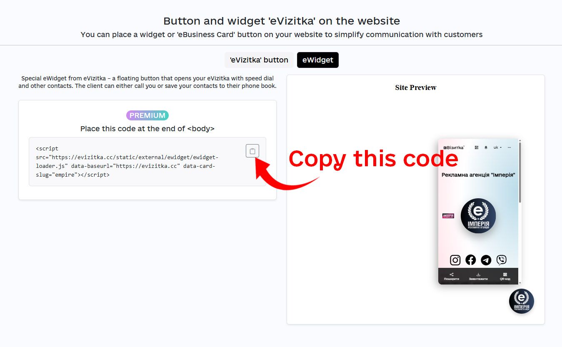Copy the script code with clipboard icon

tap(252, 151)
